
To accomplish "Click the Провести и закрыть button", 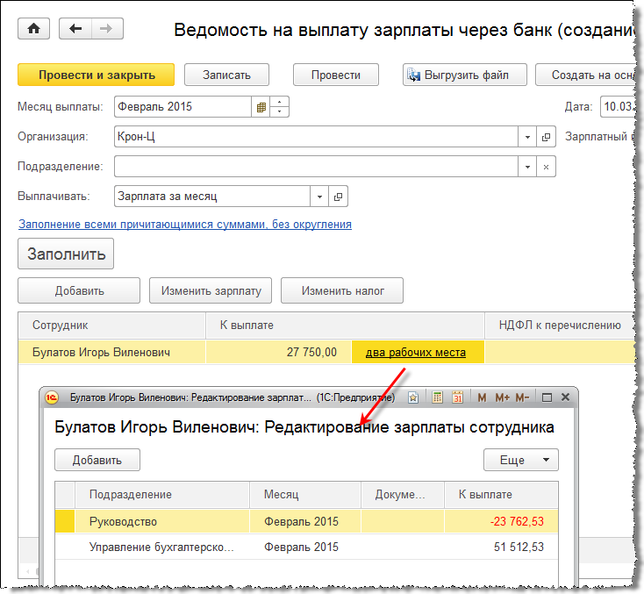I will click(x=96, y=75).
